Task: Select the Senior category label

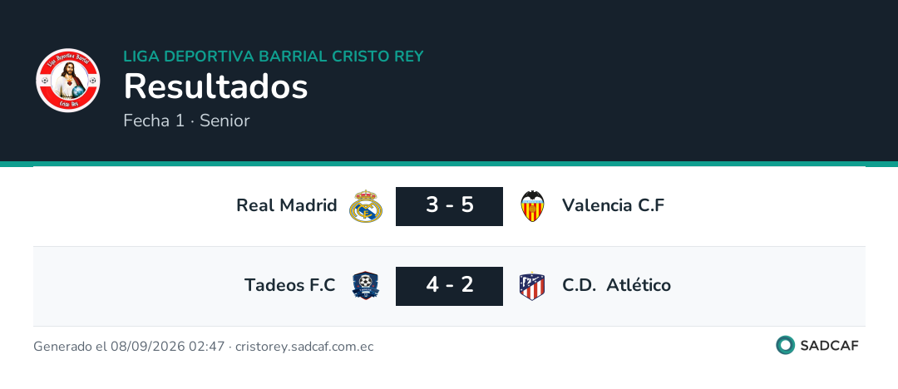Action: tap(224, 121)
